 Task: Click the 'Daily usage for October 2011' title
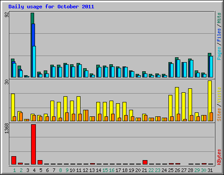51,7
